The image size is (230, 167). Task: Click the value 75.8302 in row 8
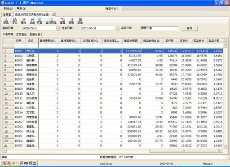pyautogui.click(x=185, y=84)
